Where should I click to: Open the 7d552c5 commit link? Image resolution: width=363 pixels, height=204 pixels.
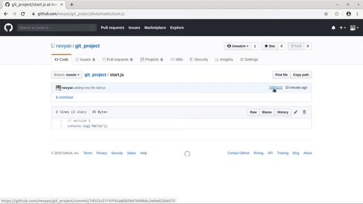276,87
